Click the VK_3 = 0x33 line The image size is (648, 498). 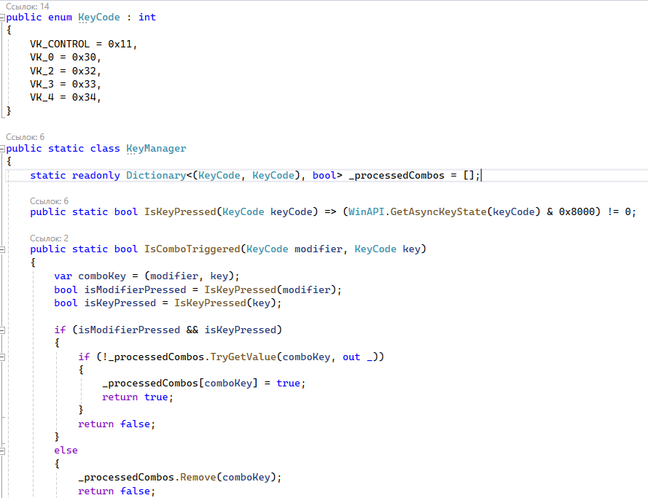(66, 84)
